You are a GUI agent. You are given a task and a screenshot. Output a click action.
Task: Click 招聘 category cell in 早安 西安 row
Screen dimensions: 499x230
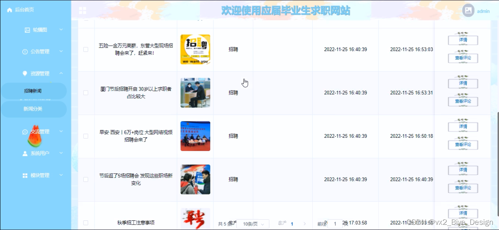coord(233,136)
